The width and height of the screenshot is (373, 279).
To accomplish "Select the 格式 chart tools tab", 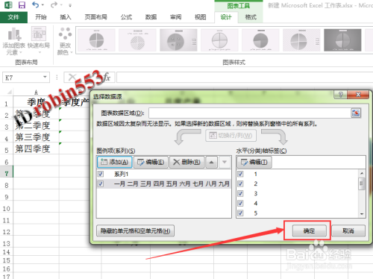I will pyautogui.click(x=251, y=17).
